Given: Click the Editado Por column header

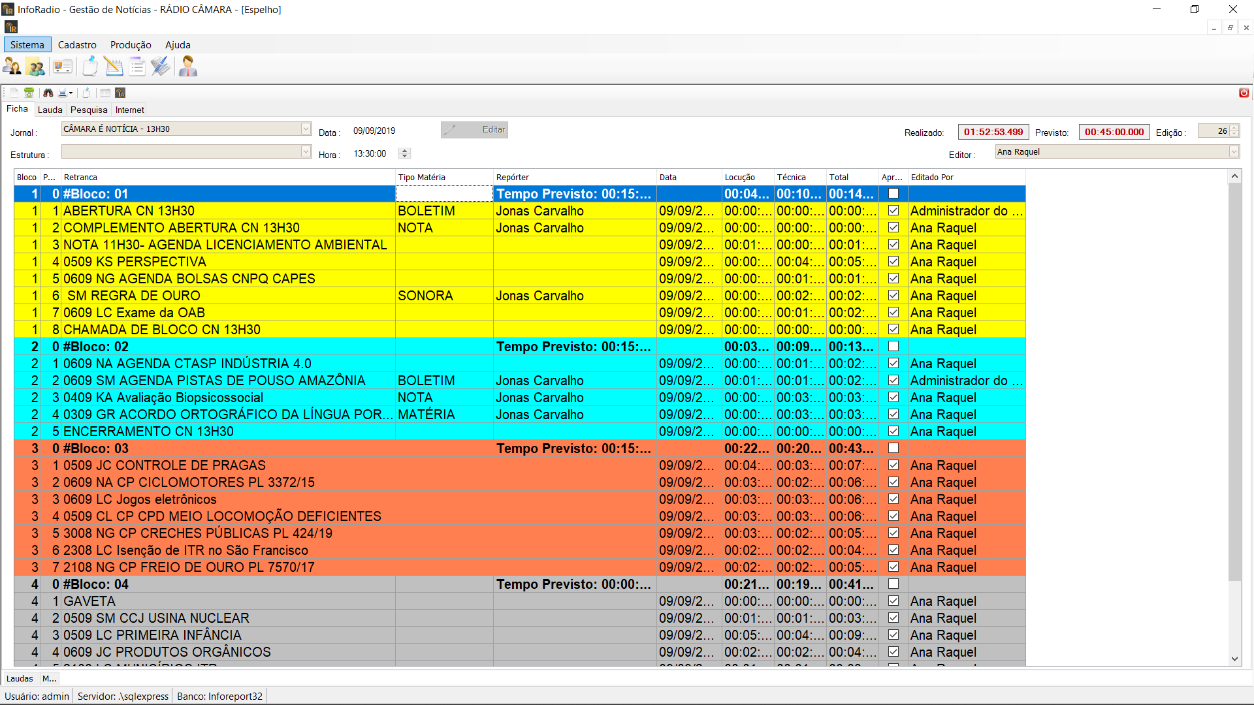Looking at the screenshot, I should point(967,177).
